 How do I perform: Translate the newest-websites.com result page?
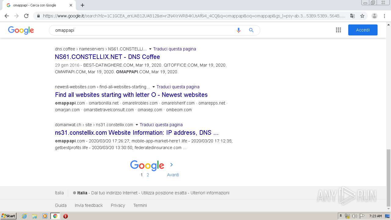click(x=178, y=87)
